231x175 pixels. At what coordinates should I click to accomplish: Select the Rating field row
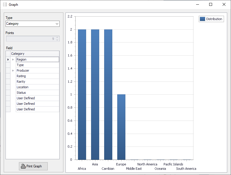tap(38, 76)
